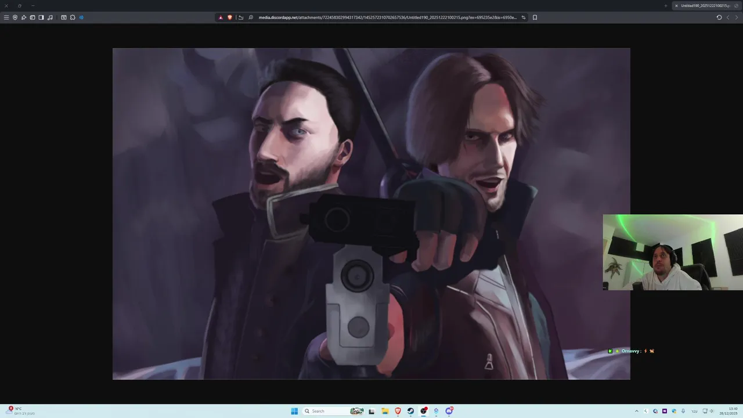Select the Untitled190_20251222100215 tab

pos(708,6)
